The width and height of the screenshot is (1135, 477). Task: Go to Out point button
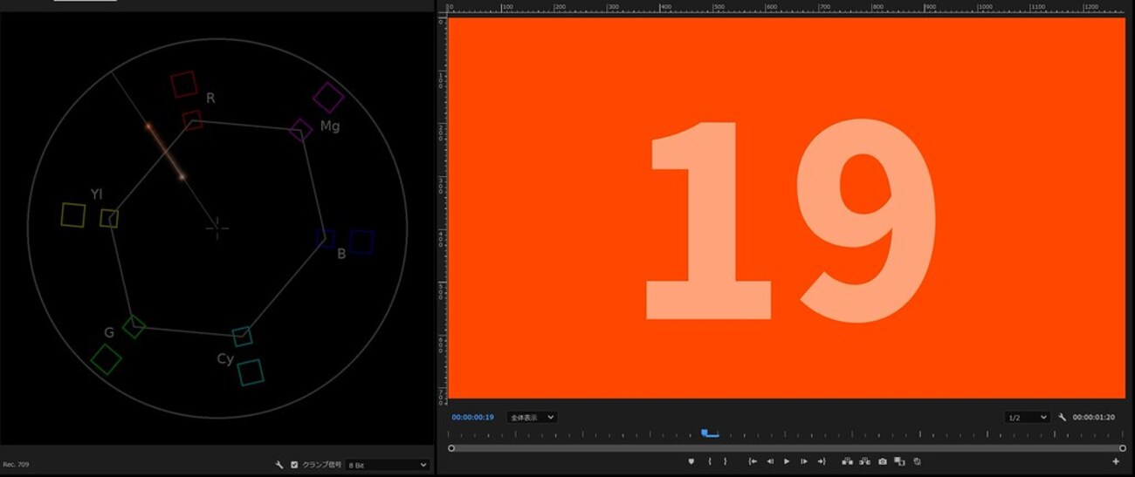(821, 461)
